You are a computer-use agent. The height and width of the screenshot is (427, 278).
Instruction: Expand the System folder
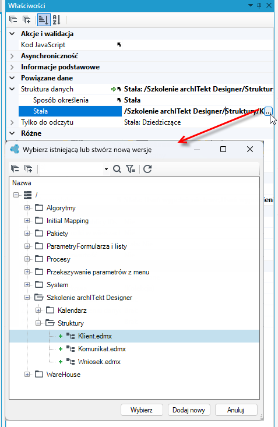coord(27,285)
